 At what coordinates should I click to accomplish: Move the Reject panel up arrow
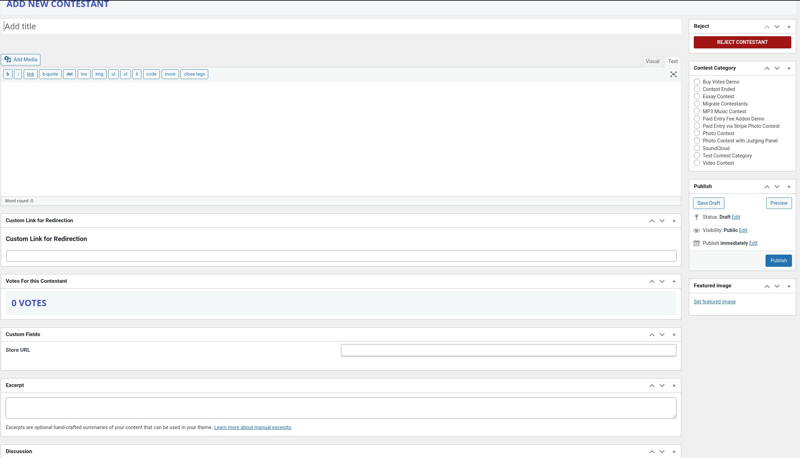click(767, 27)
